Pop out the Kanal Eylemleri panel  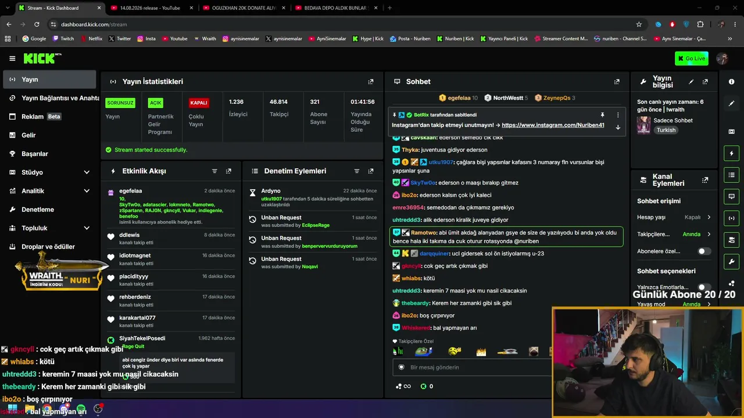(x=705, y=180)
